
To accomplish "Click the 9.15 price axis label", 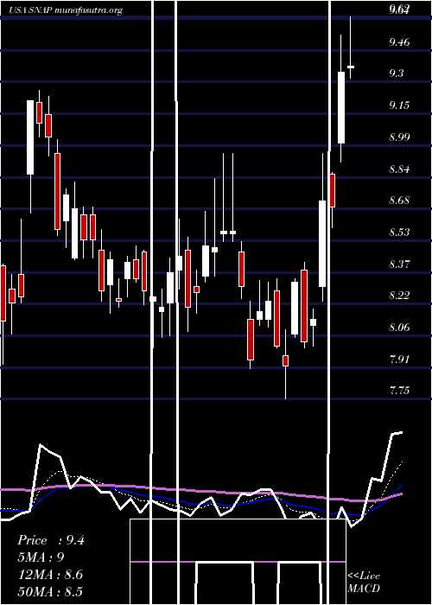I will (x=399, y=105).
